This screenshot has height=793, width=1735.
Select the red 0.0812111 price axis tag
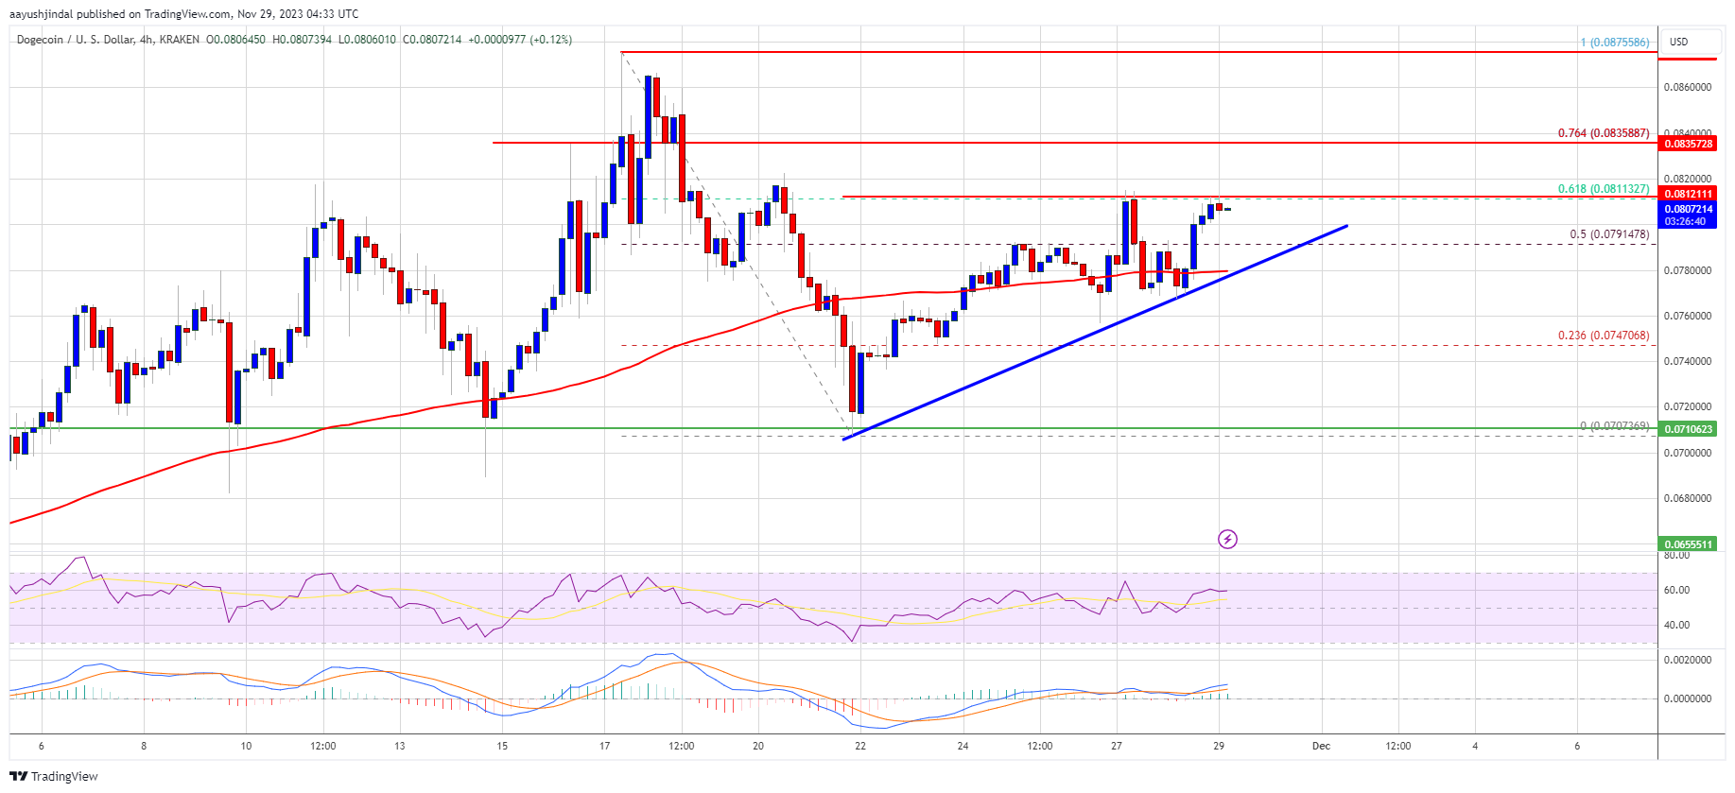[x=1688, y=194]
